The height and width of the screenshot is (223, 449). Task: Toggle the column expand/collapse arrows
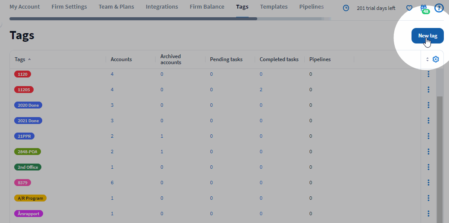427,59
